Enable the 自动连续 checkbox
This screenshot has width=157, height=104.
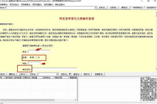coord(145,8)
